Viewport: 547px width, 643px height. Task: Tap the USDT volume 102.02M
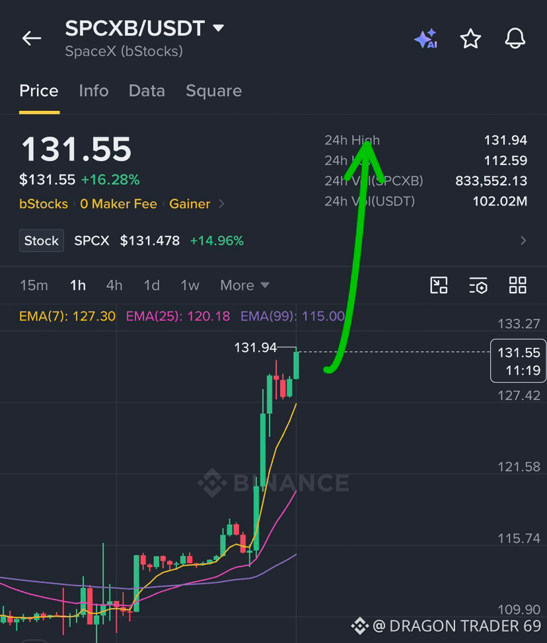click(500, 201)
